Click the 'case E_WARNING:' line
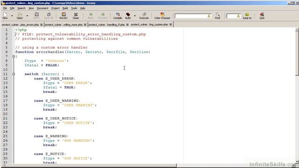This screenshot has width=299, height=168. [51, 136]
